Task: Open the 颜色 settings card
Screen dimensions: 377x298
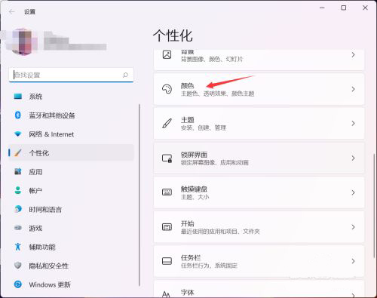Action: coord(259,89)
